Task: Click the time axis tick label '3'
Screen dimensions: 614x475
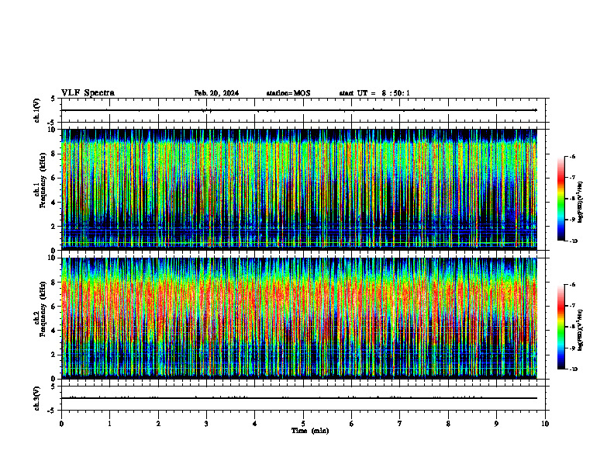Action: [206, 424]
